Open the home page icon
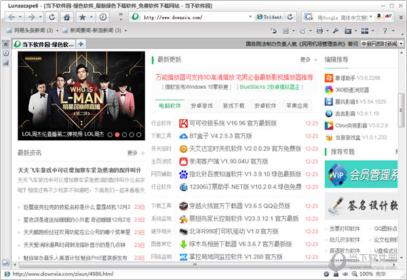The image size is (407, 280). click(x=66, y=17)
